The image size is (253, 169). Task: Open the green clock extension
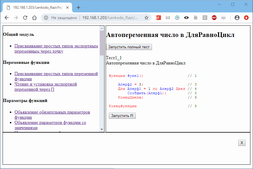177,18
